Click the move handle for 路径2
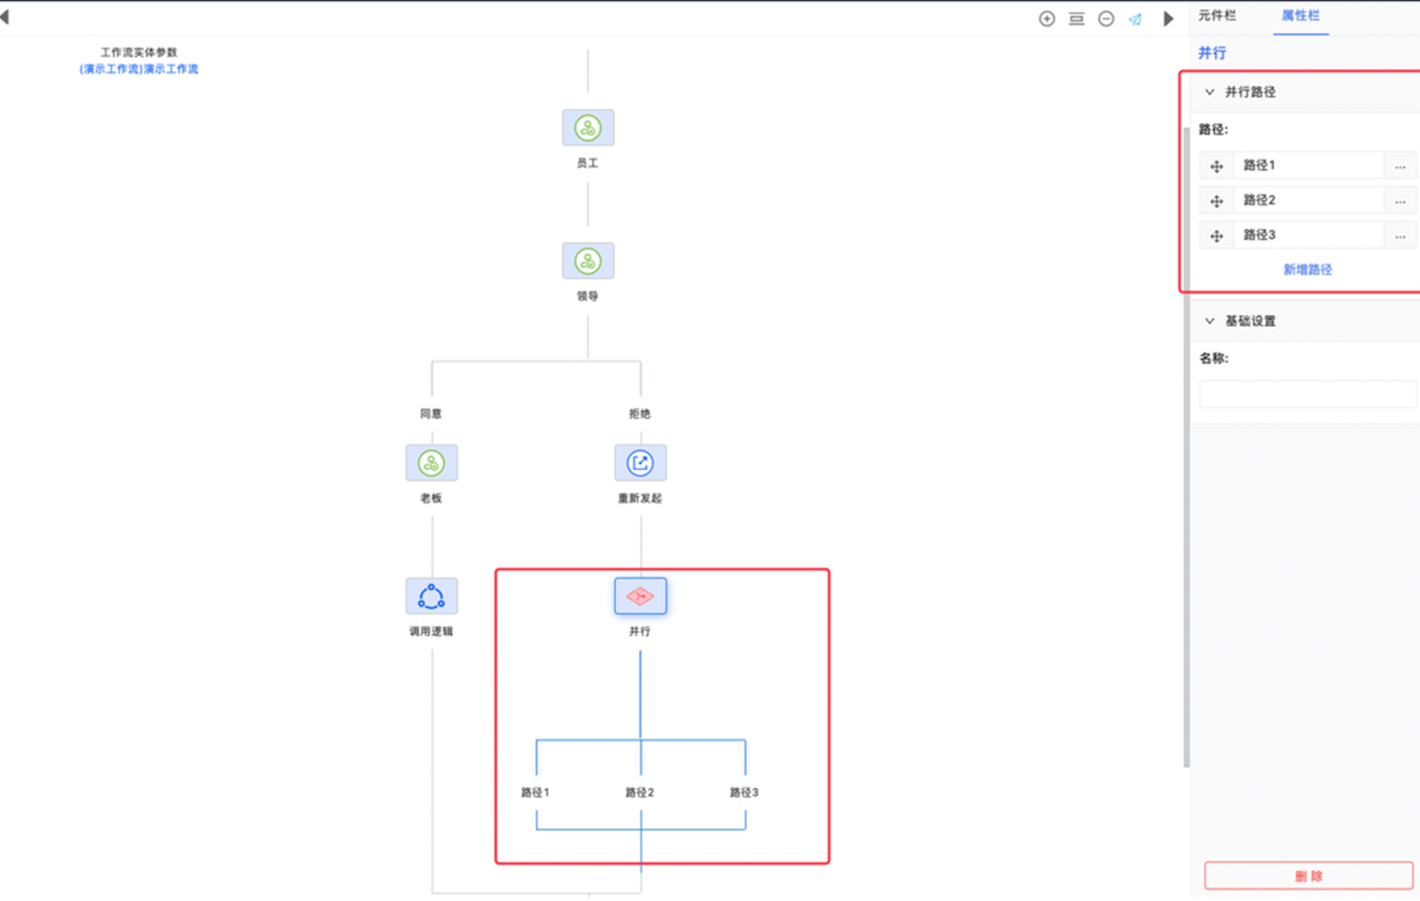The image size is (1420, 901). point(1217,201)
